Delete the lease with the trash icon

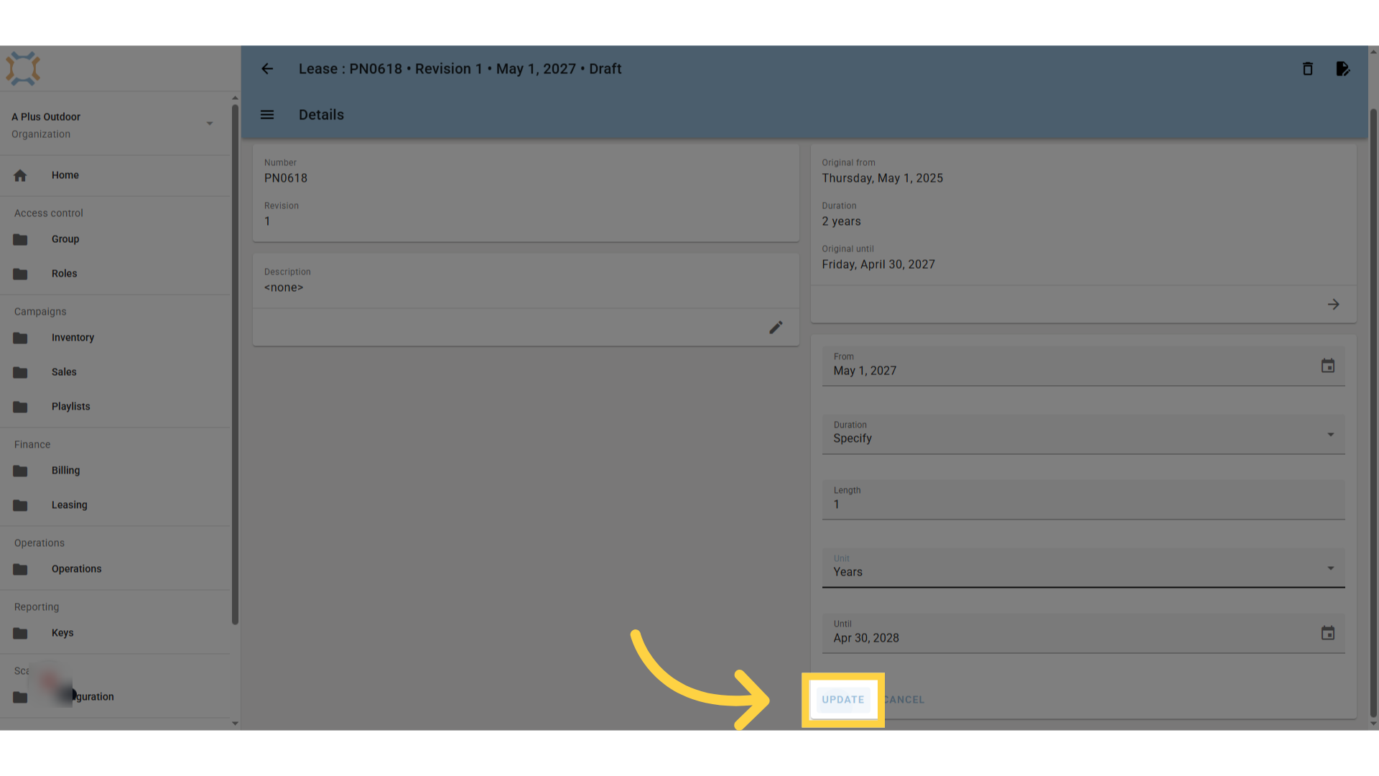[1308, 69]
